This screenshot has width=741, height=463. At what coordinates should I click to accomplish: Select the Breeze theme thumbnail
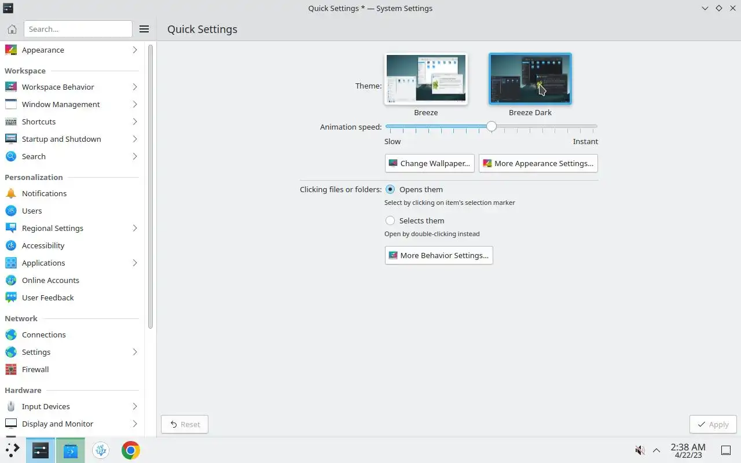[426, 79]
